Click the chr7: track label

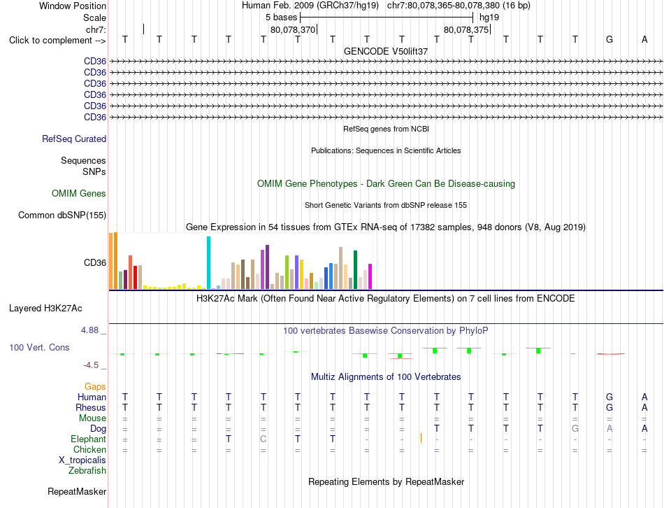point(96,29)
